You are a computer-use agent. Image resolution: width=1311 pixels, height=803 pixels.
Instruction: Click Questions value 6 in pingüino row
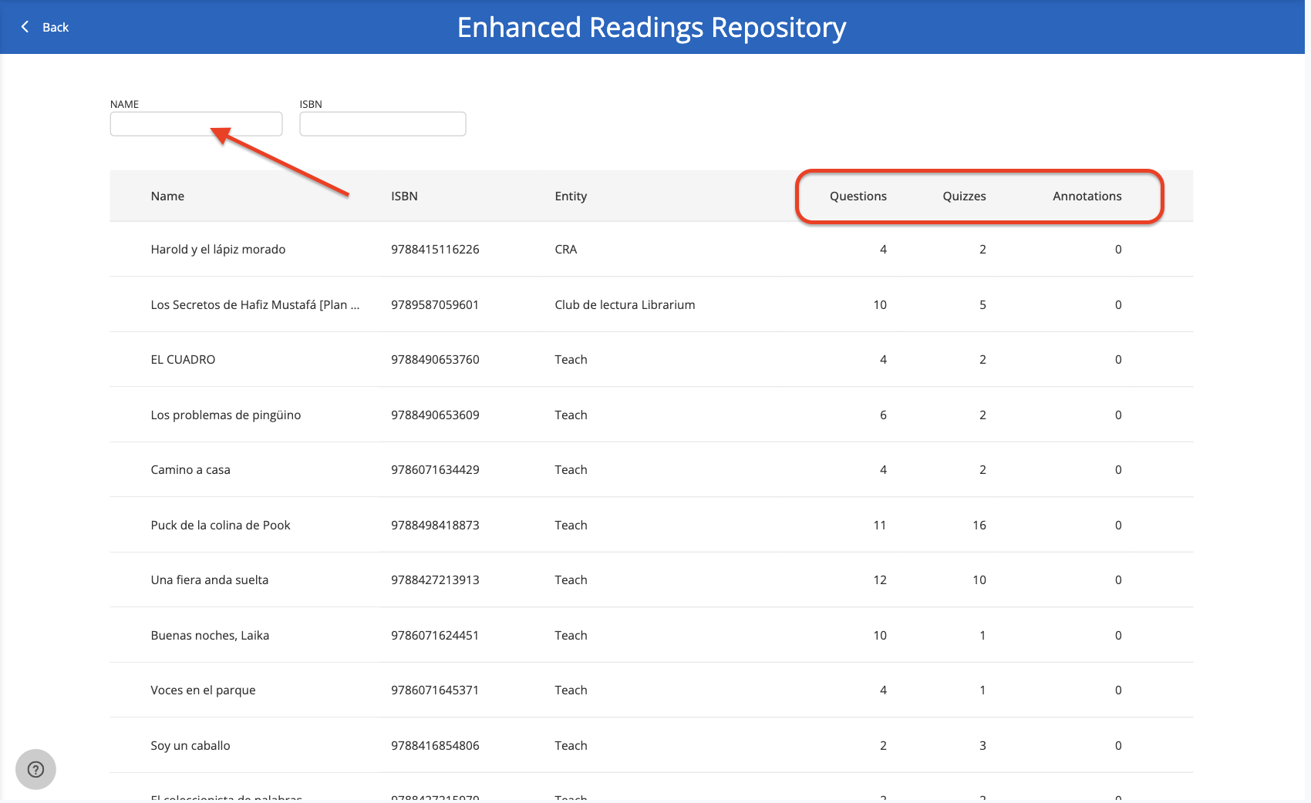[883, 415]
